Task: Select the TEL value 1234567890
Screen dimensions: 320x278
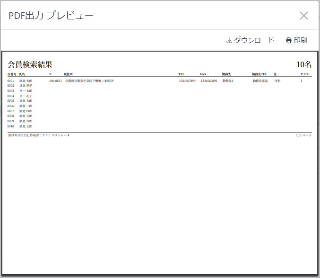Action: point(187,81)
